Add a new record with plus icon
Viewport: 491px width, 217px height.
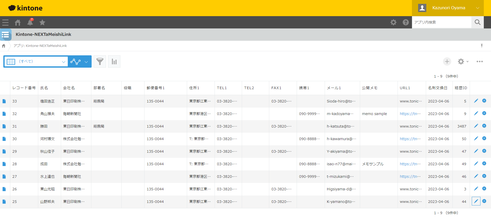447,61
